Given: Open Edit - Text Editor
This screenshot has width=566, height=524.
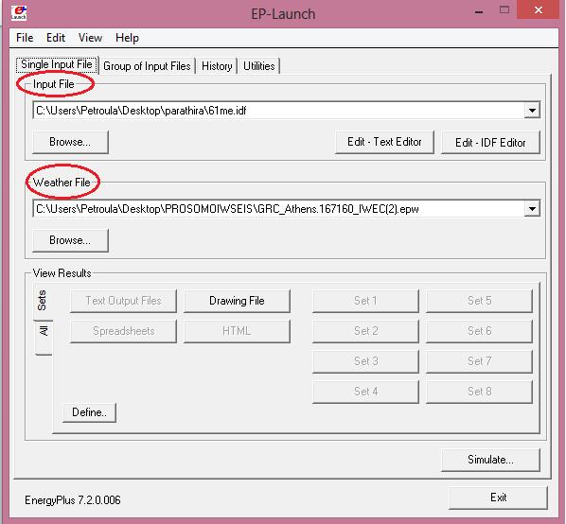Looking at the screenshot, I should pyautogui.click(x=384, y=142).
